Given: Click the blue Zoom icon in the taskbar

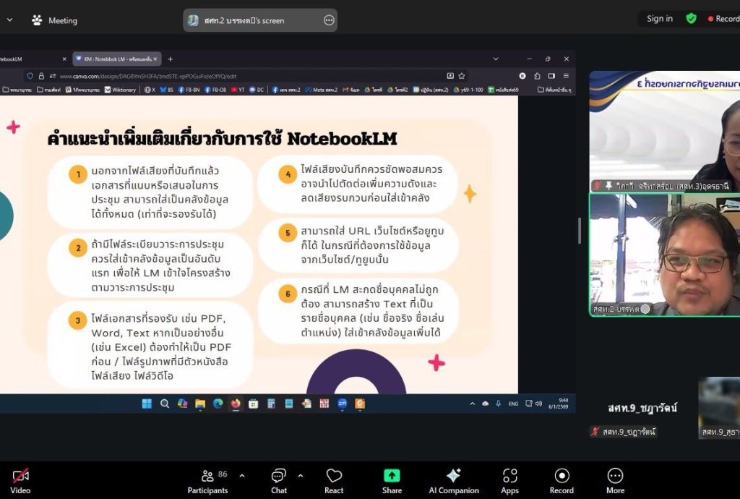Looking at the screenshot, I should click(342, 404).
